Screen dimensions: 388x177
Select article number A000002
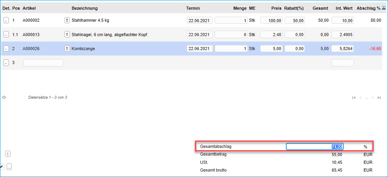point(31,21)
